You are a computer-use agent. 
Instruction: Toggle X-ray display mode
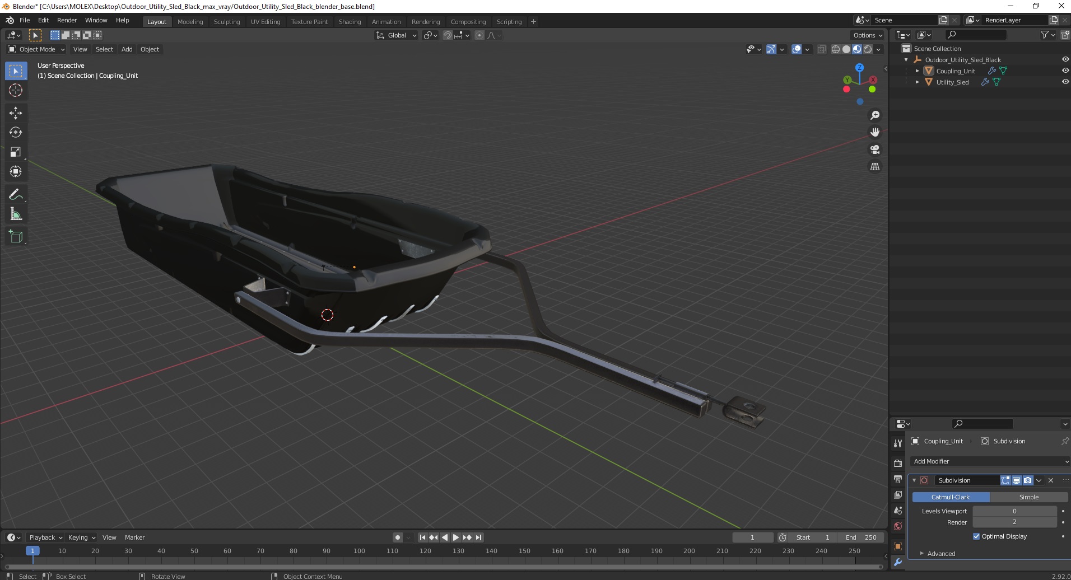(x=822, y=49)
